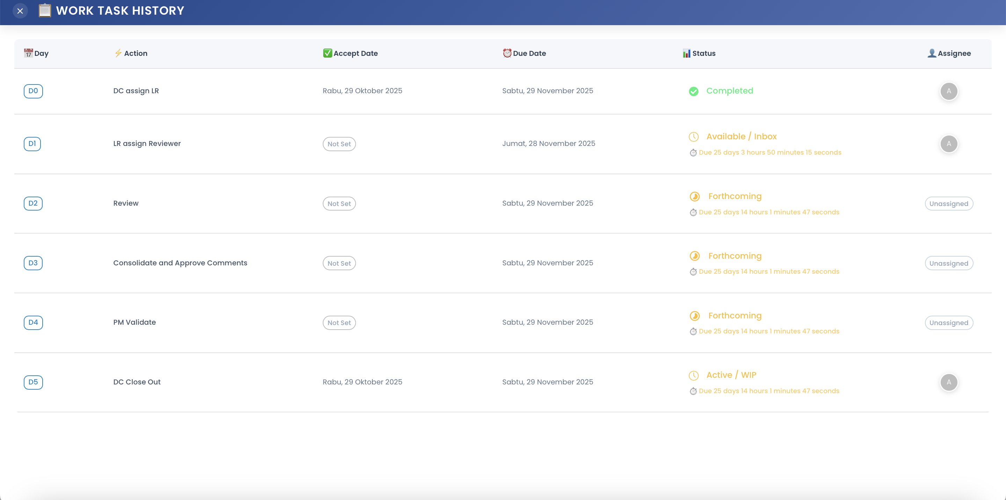The height and width of the screenshot is (500, 1006).
Task: Click the calendar icon in Day header
Action: point(28,53)
